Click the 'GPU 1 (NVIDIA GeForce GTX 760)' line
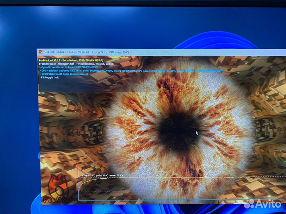286x214 pixels. tap(130, 71)
